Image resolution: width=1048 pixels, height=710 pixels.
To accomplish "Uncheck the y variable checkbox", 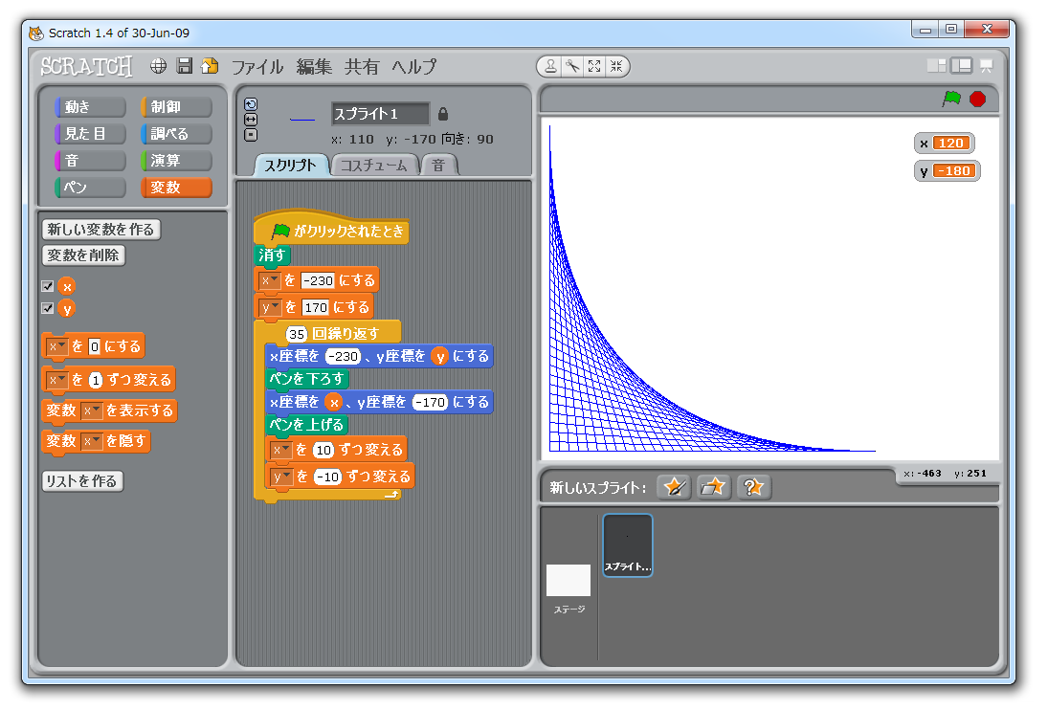I will click(48, 308).
